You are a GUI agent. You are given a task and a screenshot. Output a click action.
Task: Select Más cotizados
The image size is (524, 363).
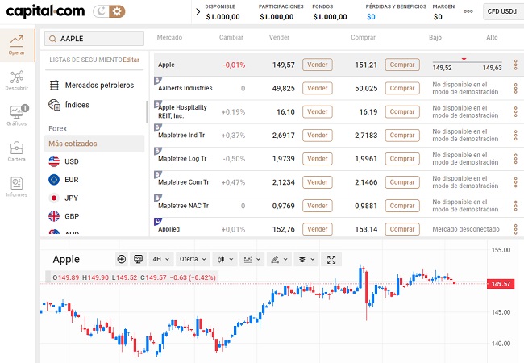pyautogui.click(x=94, y=144)
